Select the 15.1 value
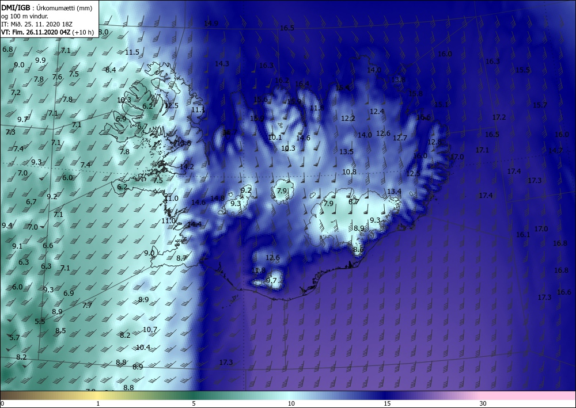This screenshot has width=576, height=408. pyautogui.click(x=441, y=105)
